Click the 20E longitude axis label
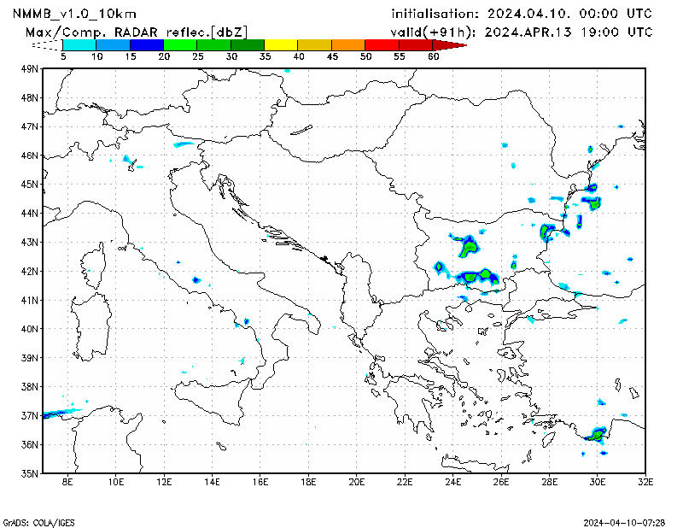 pyautogui.click(x=356, y=483)
